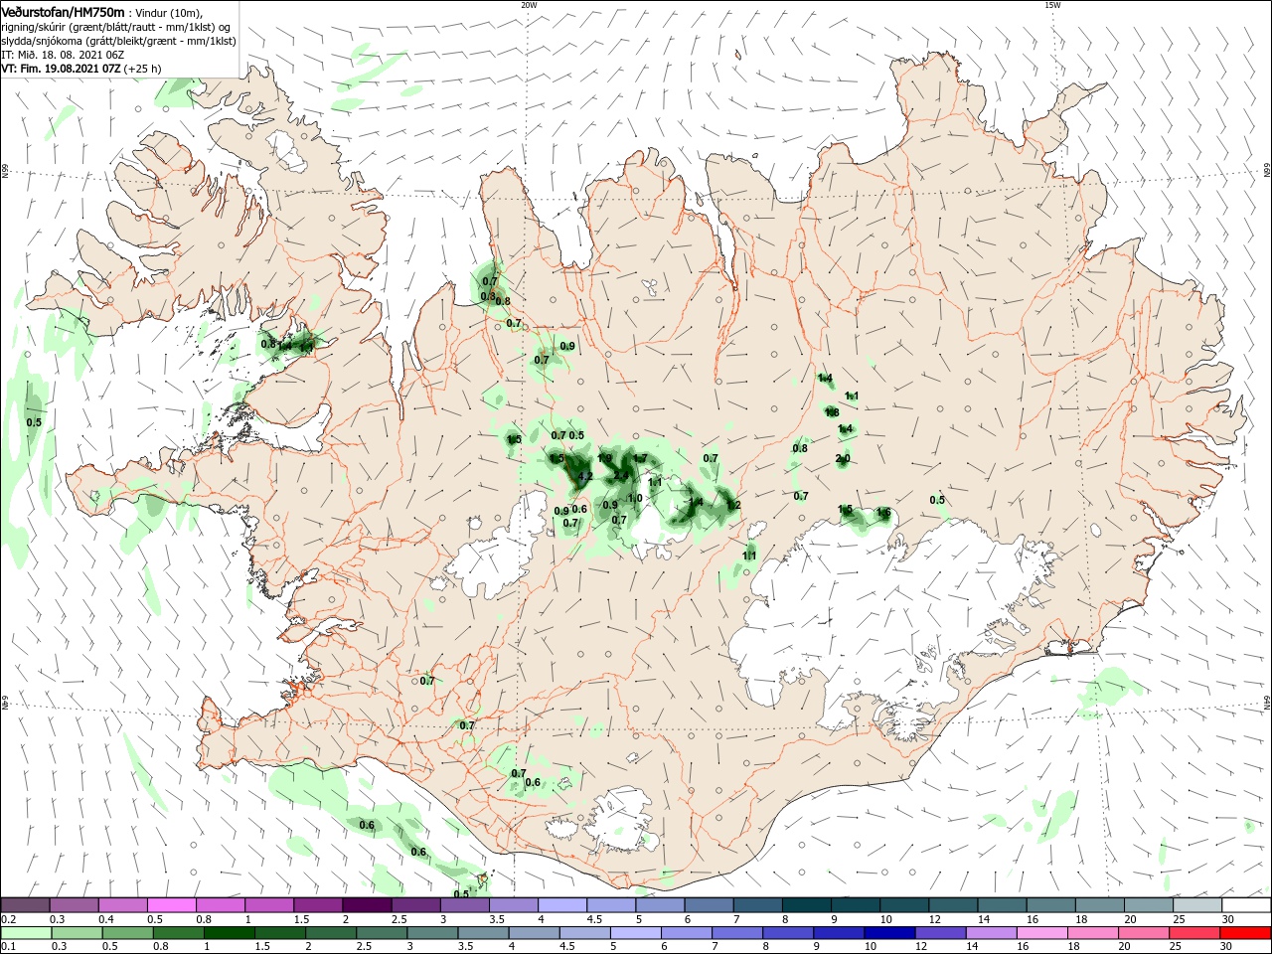1272x954 pixels.
Task: Pick the dark green 1.5 rain legend swatch
Action: (279, 932)
